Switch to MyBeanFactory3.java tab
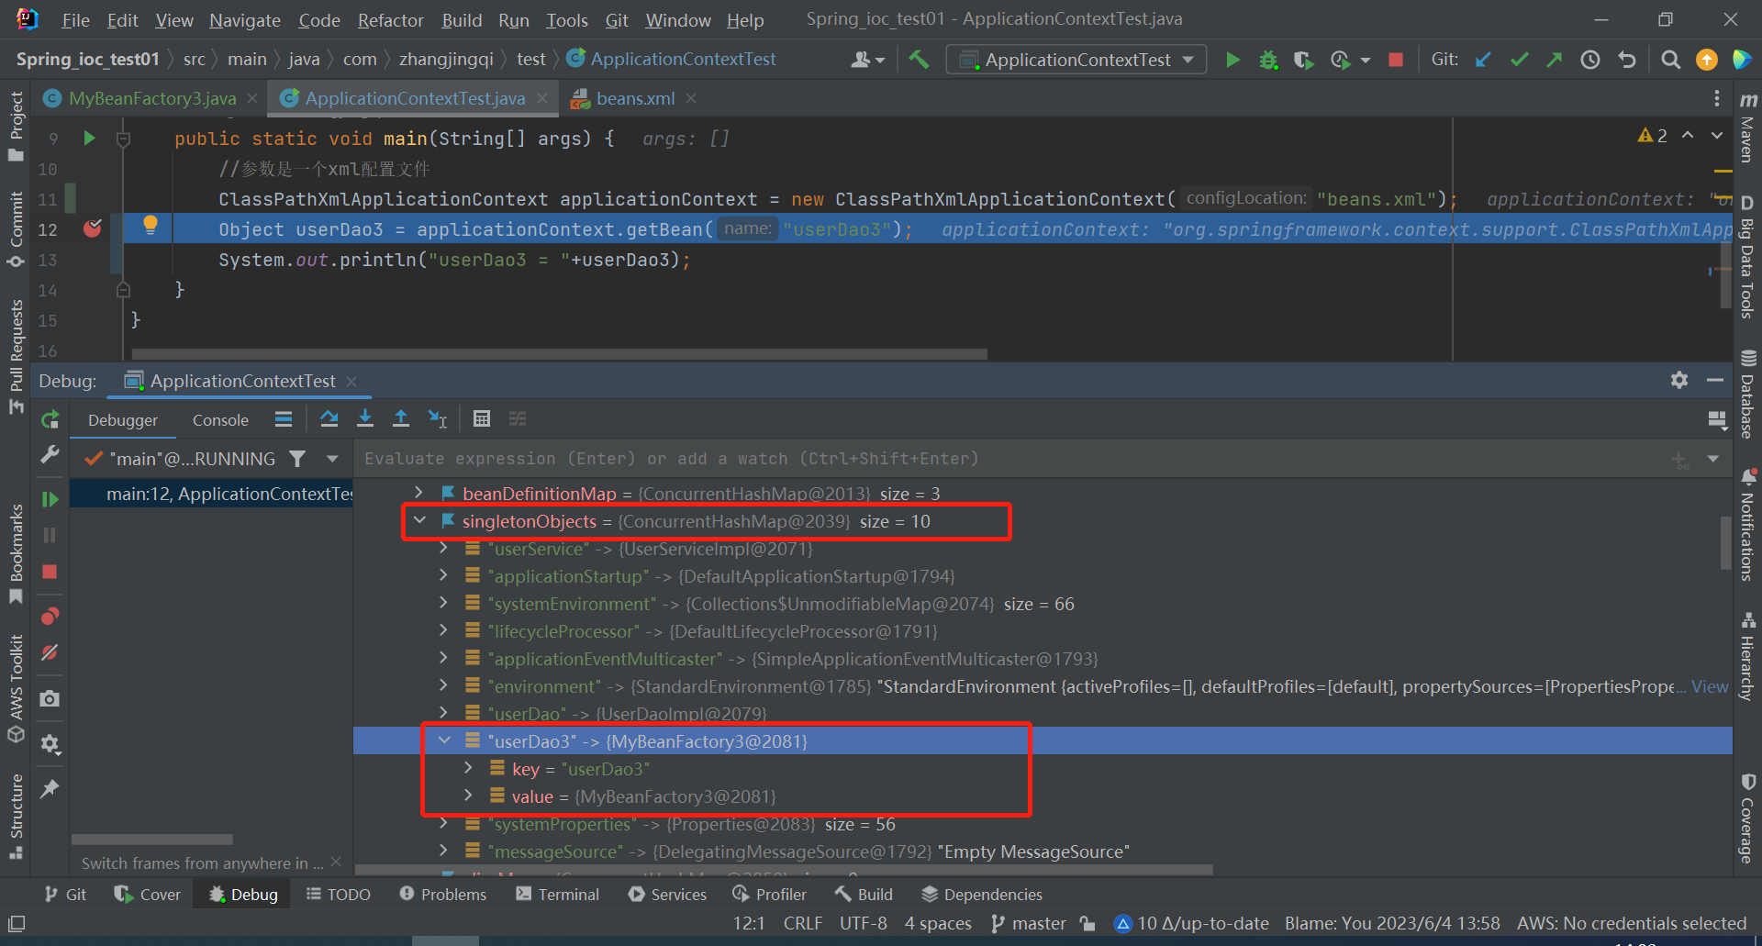The height and width of the screenshot is (946, 1762). [x=152, y=98]
